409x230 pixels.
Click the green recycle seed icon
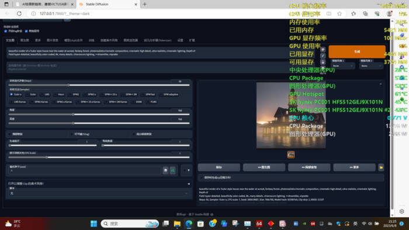click(173, 170)
